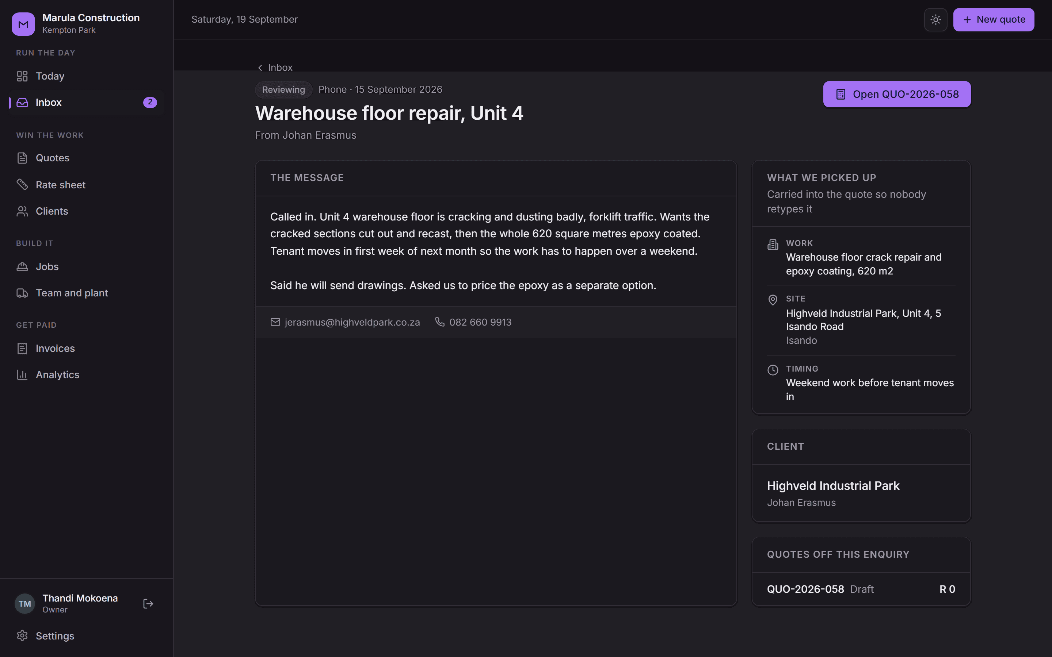Open Team and plant truck icon
This screenshot has height=657, width=1052.
point(22,293)
